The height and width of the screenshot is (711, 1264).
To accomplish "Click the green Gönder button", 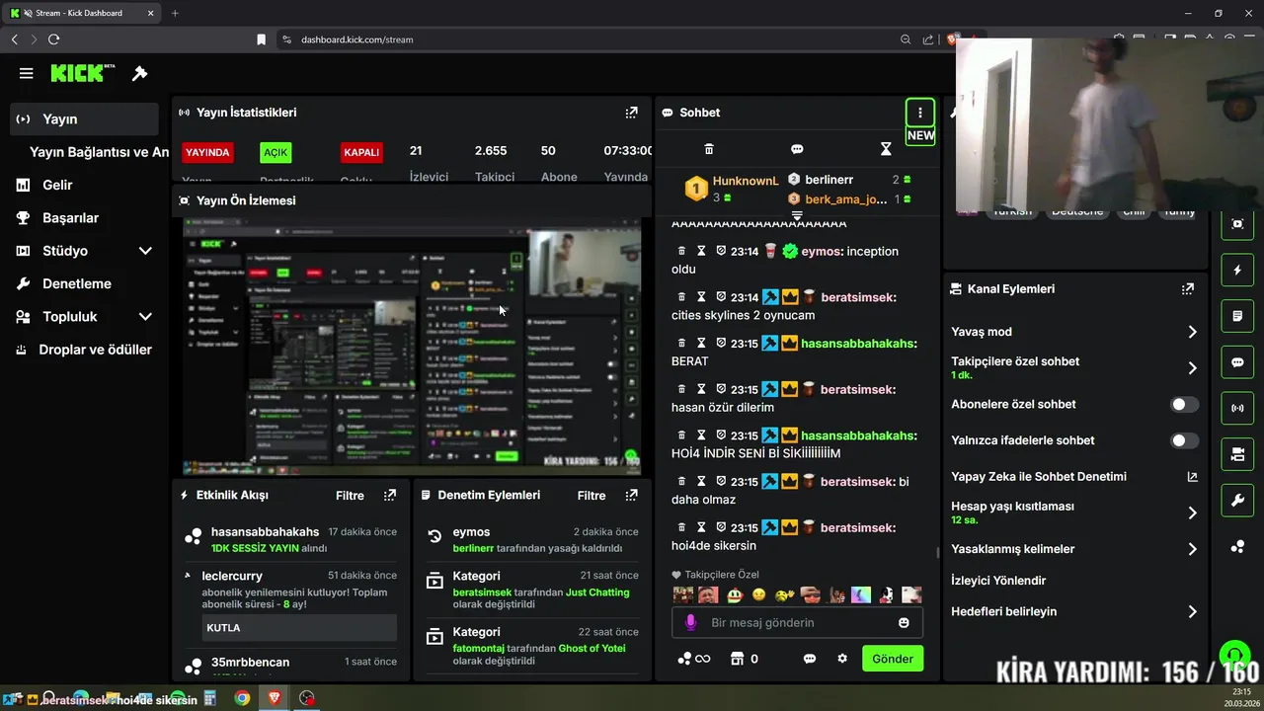I will coord(893,659).
